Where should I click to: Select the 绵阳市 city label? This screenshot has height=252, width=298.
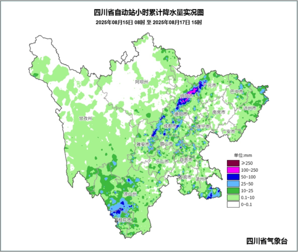click(x=186, y=96)
